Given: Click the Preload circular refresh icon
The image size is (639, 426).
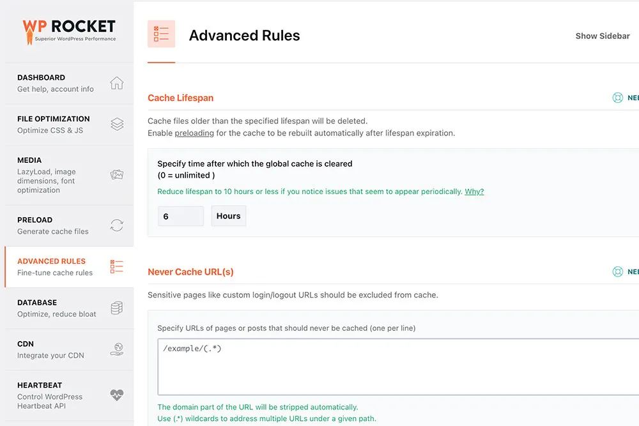Looking at the screenshot, I should [x=117, y=225].
